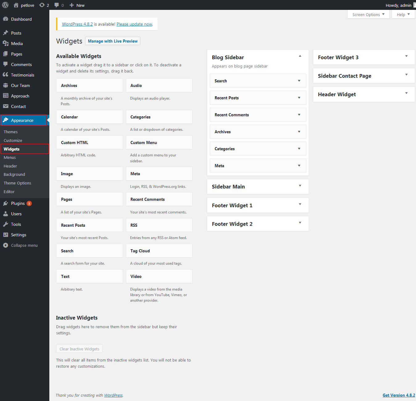416x401 pixels.
Task: Click the Contact envelope icon
Action: tap(6, 106)
